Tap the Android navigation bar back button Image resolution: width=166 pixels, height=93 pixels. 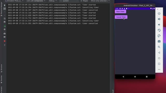click(123, 77)
